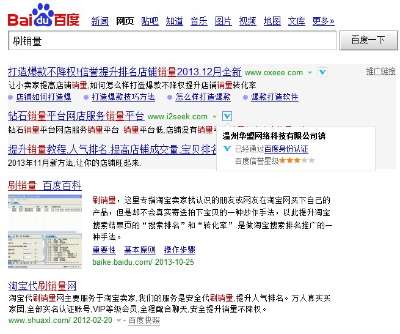
Task: Open the 爆款打造软件 sublink
Action: (275, 97)
